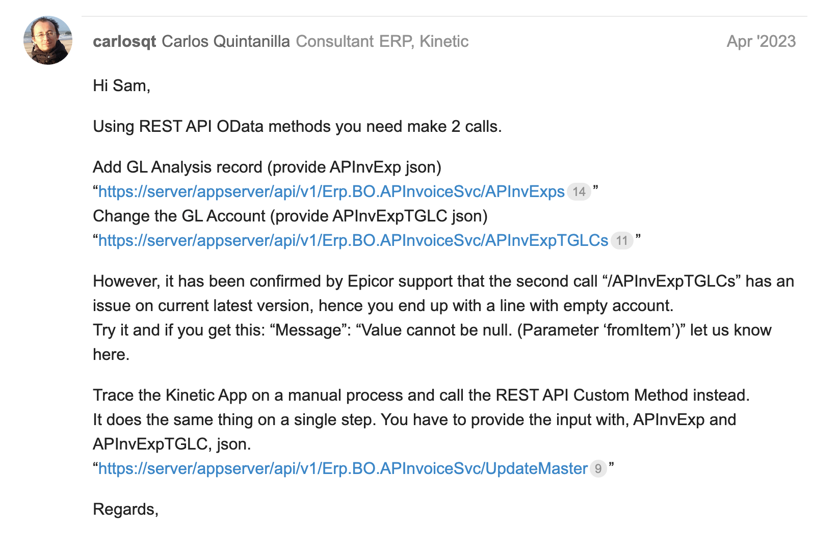Screen dimensions: 839x559
Task: Click the 'Hi Sam,' greeting text
Action: pos(121,86)
